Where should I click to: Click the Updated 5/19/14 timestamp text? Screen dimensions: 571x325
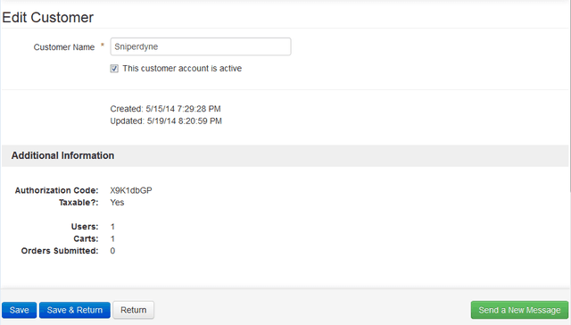[x=166, y=121]
